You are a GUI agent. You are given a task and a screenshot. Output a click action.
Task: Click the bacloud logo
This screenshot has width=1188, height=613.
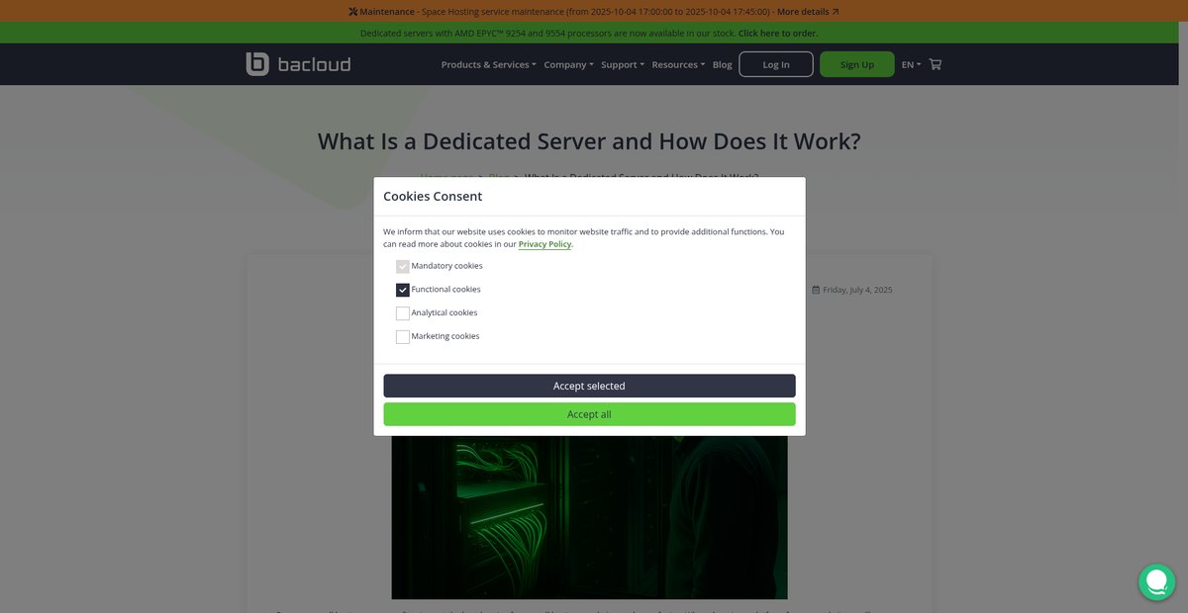click(x=298, y=64)
